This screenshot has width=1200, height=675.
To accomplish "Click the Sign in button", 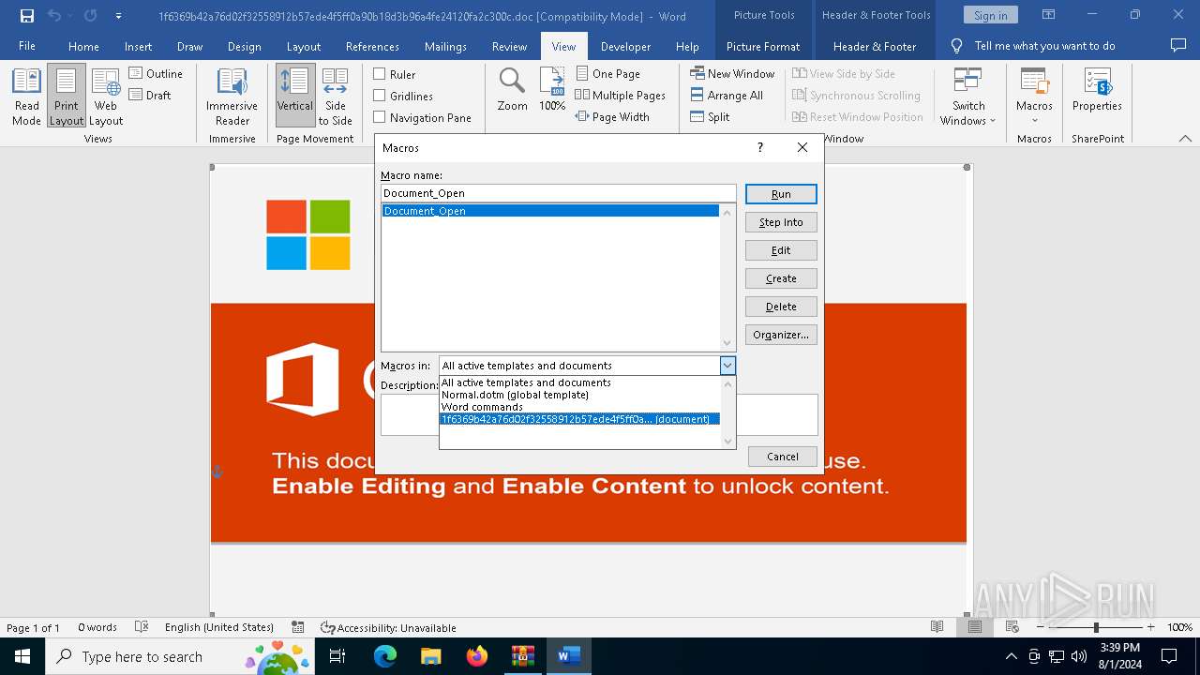I will coord(991,15).
